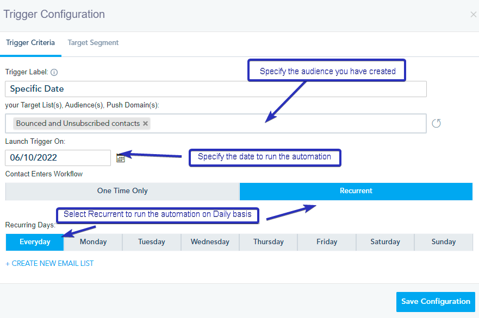Click the Trigger Label info icon
The image size is (479, 318).
[54, 72]
